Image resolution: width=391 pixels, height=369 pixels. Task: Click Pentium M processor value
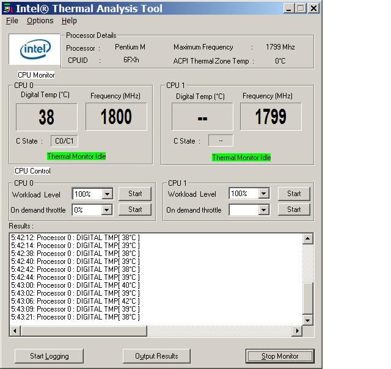point(130,47)
